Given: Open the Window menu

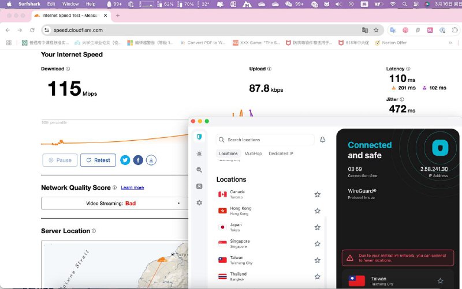Looking at the screenshot, I should pyautogui.click(x=70, y=4).
